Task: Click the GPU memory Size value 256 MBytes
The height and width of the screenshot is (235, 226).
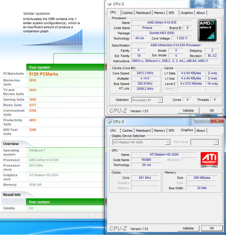Action: tap(202, 178)
